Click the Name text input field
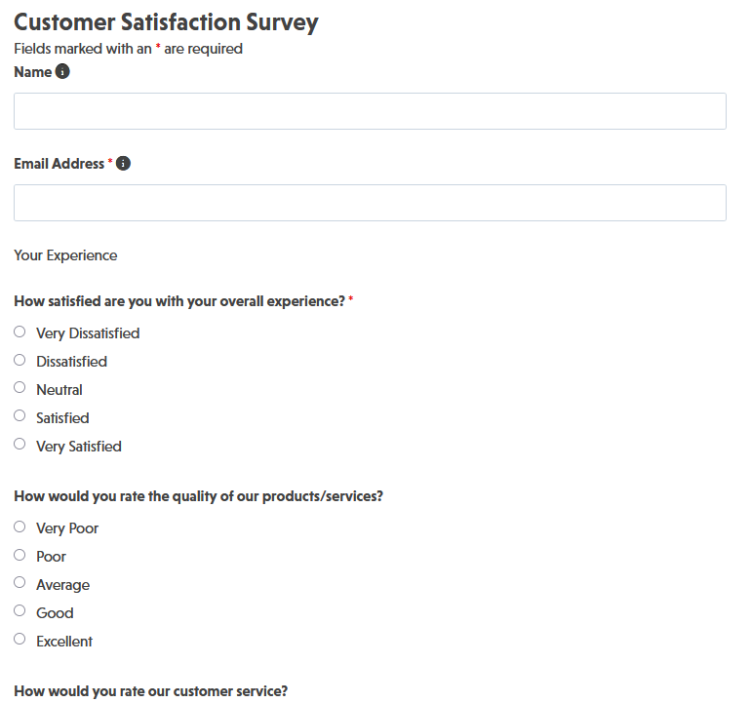The height and width of the screenshot is (703, 751). pyautogui.click(x=370, y=111)
